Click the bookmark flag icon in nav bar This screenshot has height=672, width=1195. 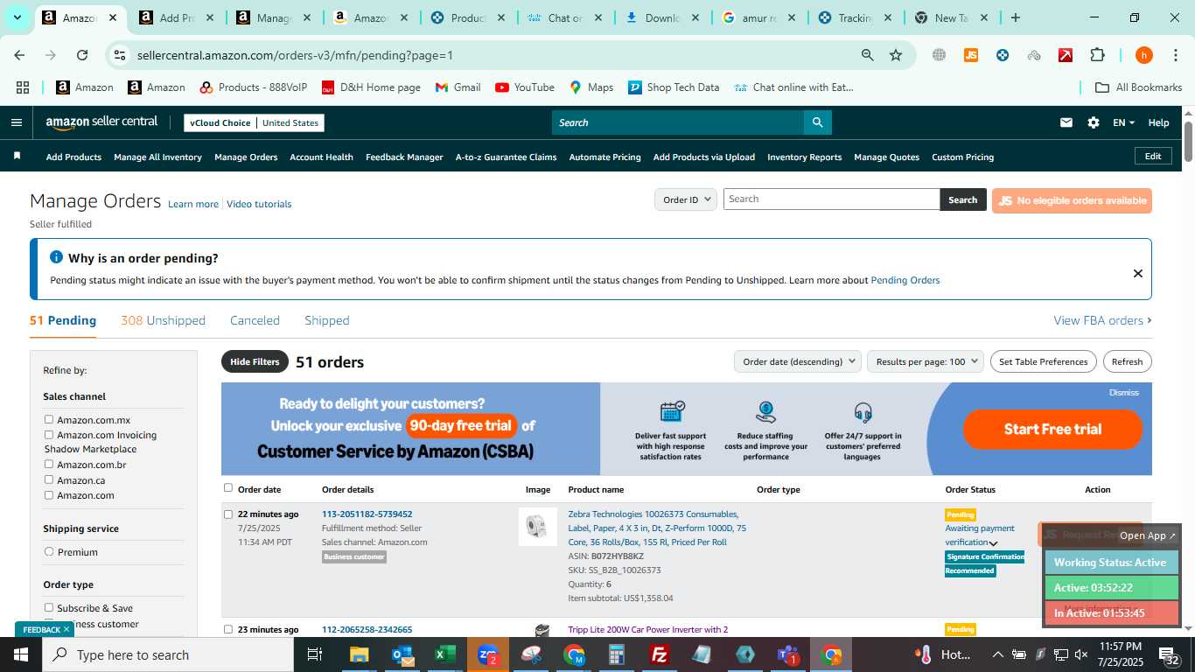(17, 156)
